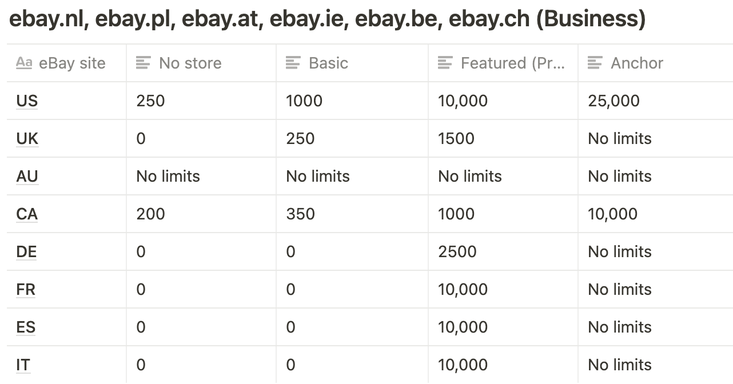
Task: Click the text property icon beside Featured
Action: pyautogui.click(x=445, y=62)
